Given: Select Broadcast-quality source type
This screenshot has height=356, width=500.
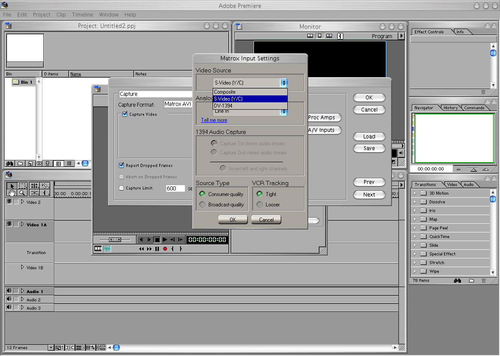Looking at the screenshot, I should (202, 205).
